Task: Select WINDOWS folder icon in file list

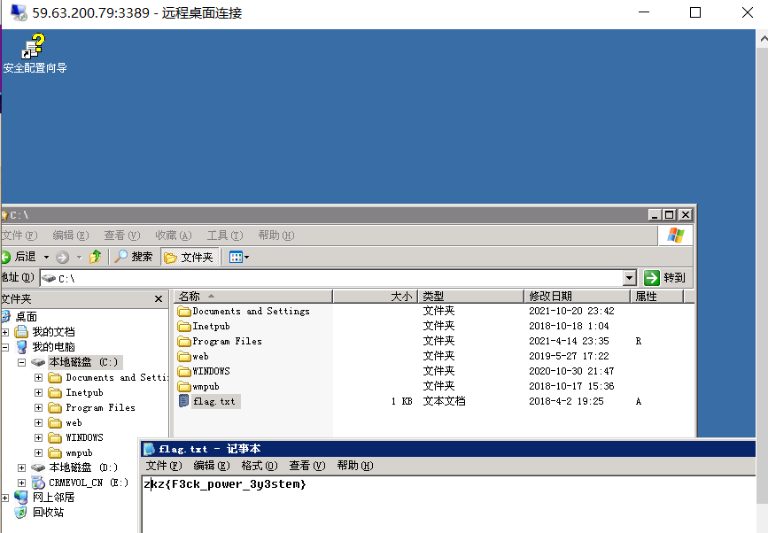Action: click(x=184, y=372)
